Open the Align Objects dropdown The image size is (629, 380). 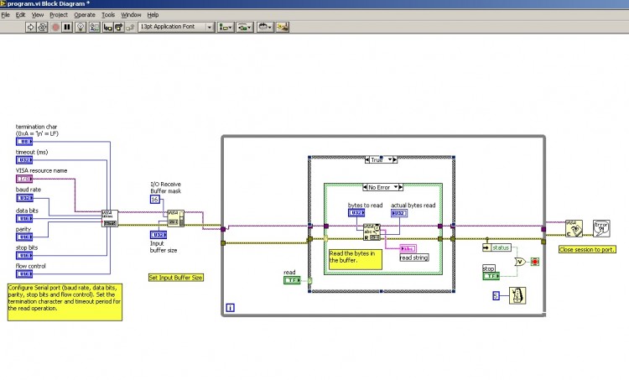226,27
